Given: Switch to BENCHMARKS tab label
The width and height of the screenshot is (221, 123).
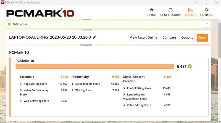Looking at the screenshot, I should pyautogui.click(x=170, y=15).
